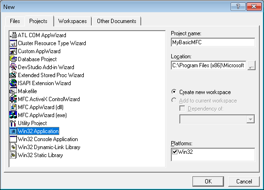Viewport: 264px width, 190px height.
Task: Switch to the Files tab
Action: tap(15, 21)
